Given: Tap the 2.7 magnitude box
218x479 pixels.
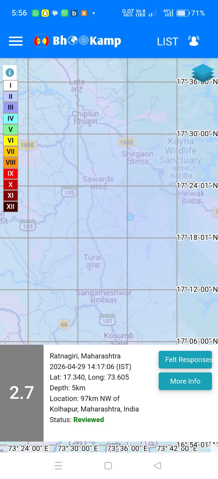Looking at the screenshot, I should 22,393.
